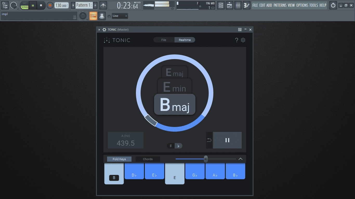Open pattern menu arrow left of Pattern 1
This screenshot has width=355, height=199.
click(73, 5)
